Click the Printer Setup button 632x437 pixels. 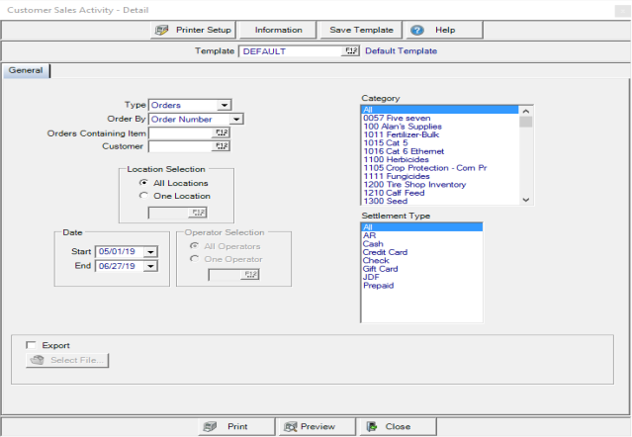point(193,30)
